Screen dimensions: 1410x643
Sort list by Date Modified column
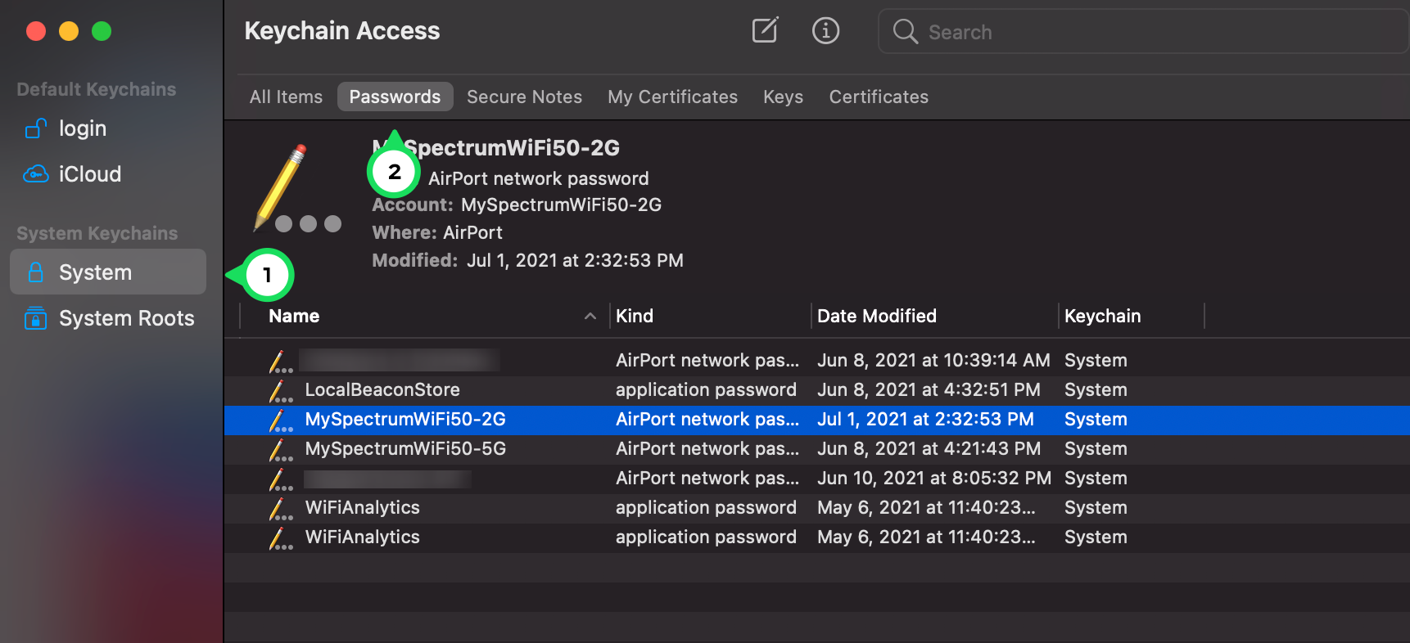876,317
